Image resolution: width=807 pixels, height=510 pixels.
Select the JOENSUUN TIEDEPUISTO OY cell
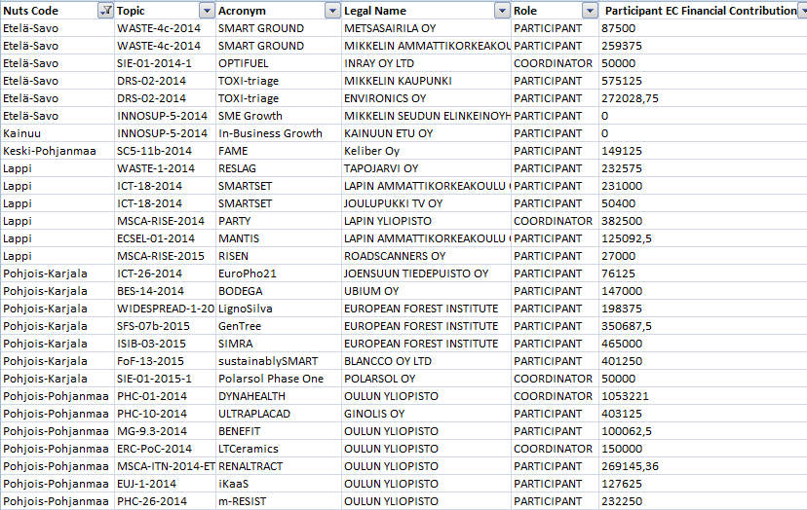pyautogui.click(x=426, y=273)
